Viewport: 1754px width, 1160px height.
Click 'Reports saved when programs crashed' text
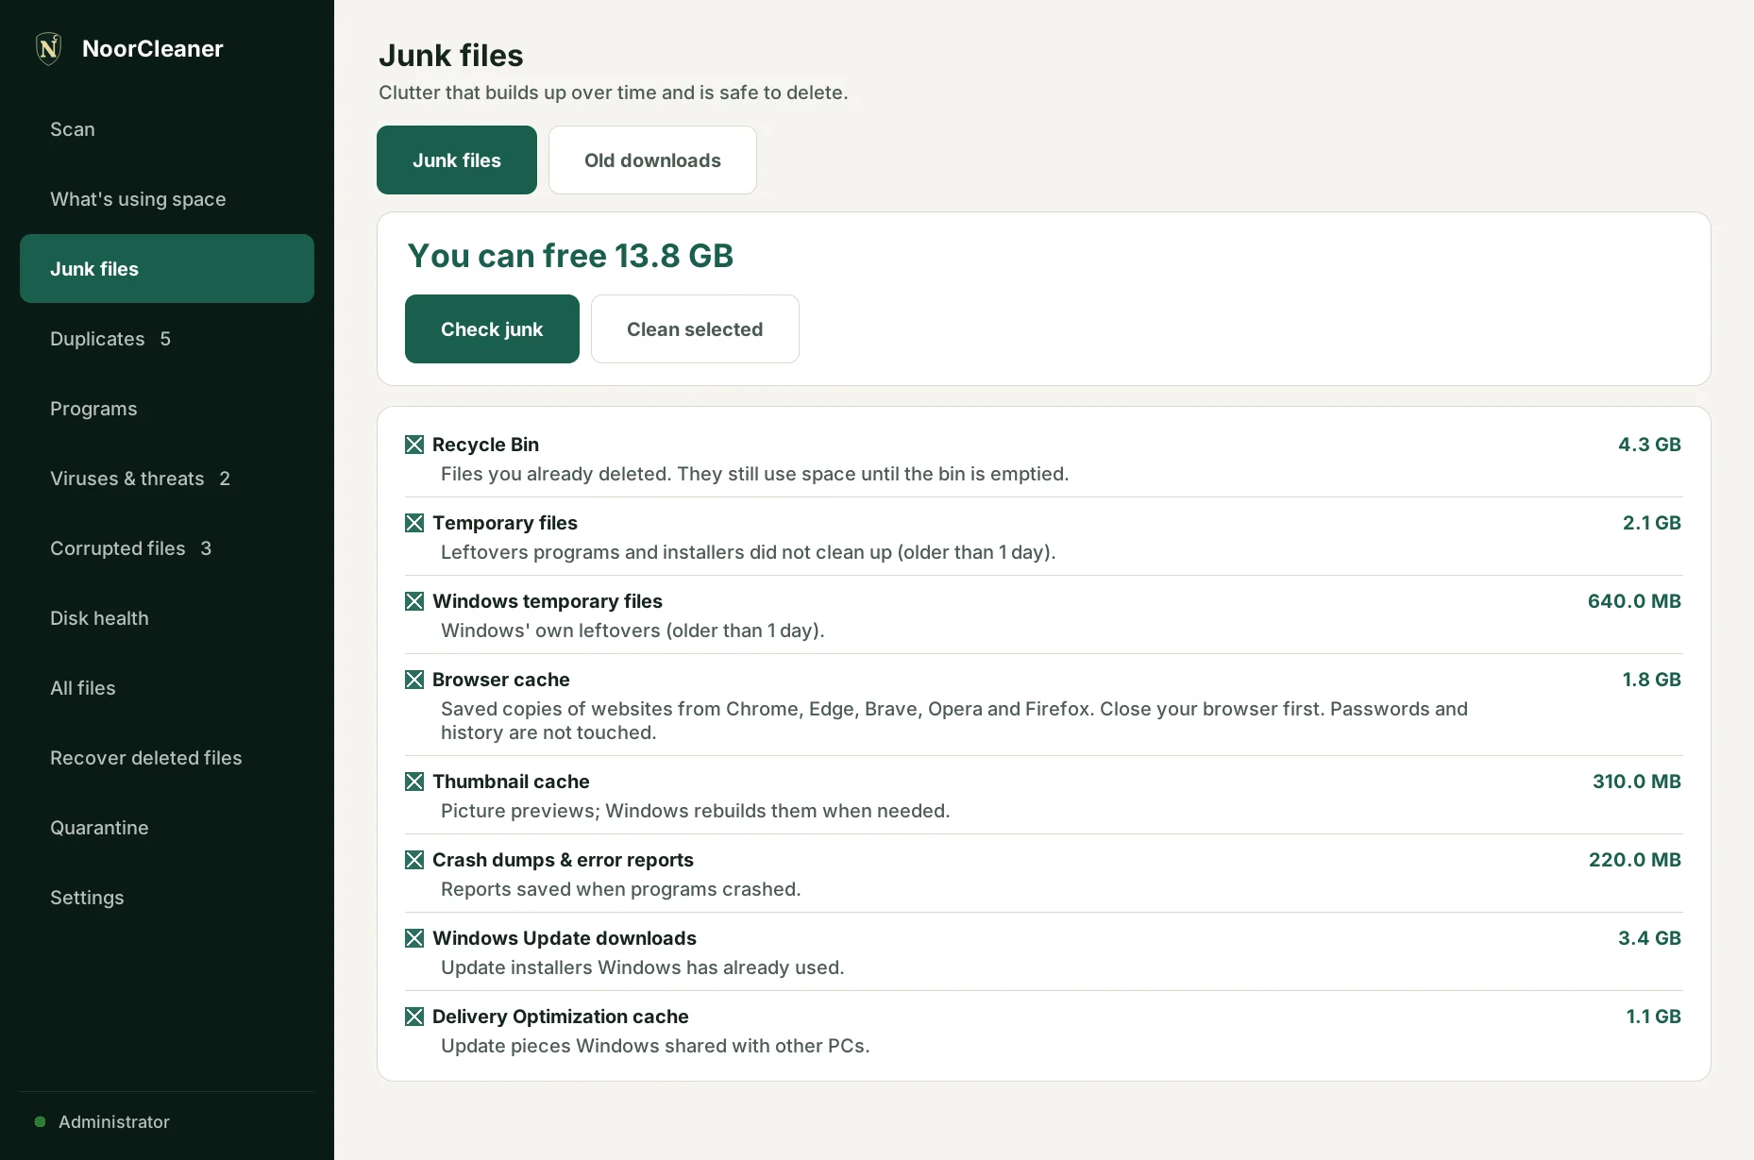(621, 889)
